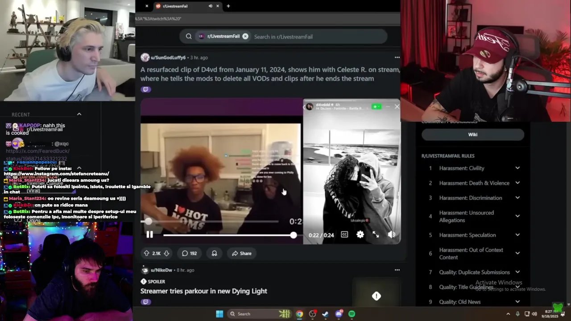Click the microphone tray icon
The image size is (571, 321).
517,314
